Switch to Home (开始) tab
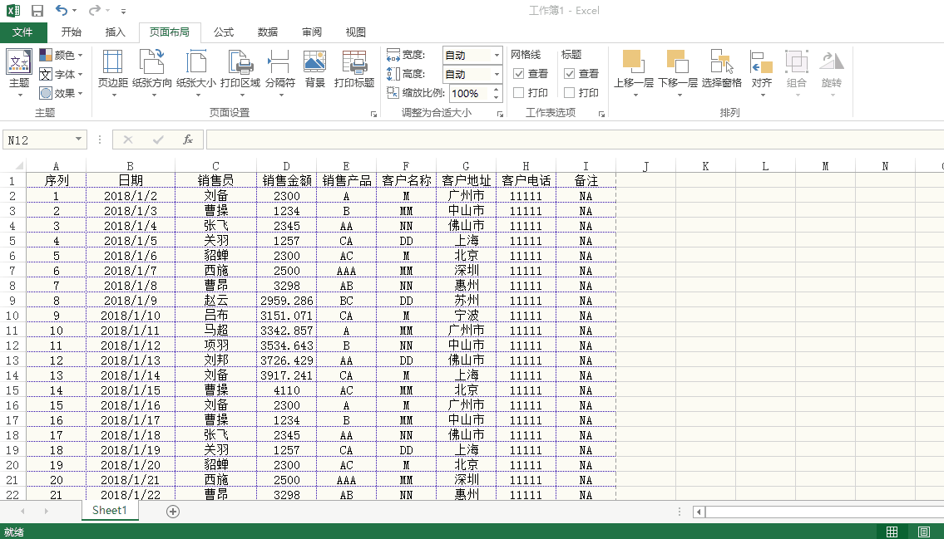This screenshot has width=944, height=539. pos(71,32)
